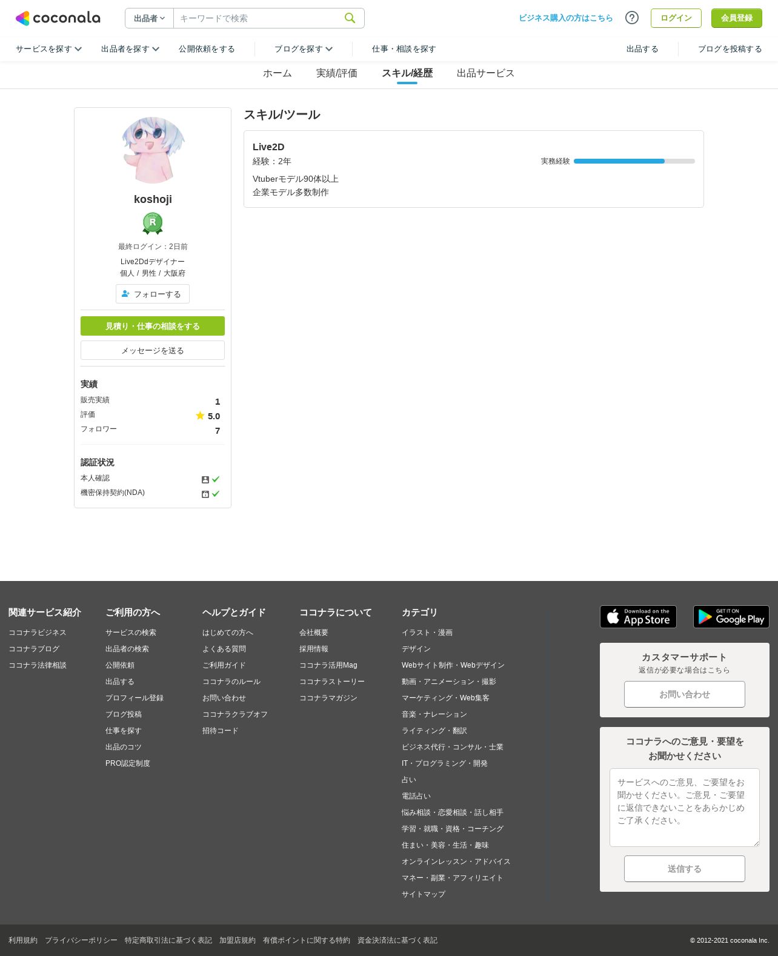Open 会社概要 footer link
The image size is (778, 956).
[314, 632]
